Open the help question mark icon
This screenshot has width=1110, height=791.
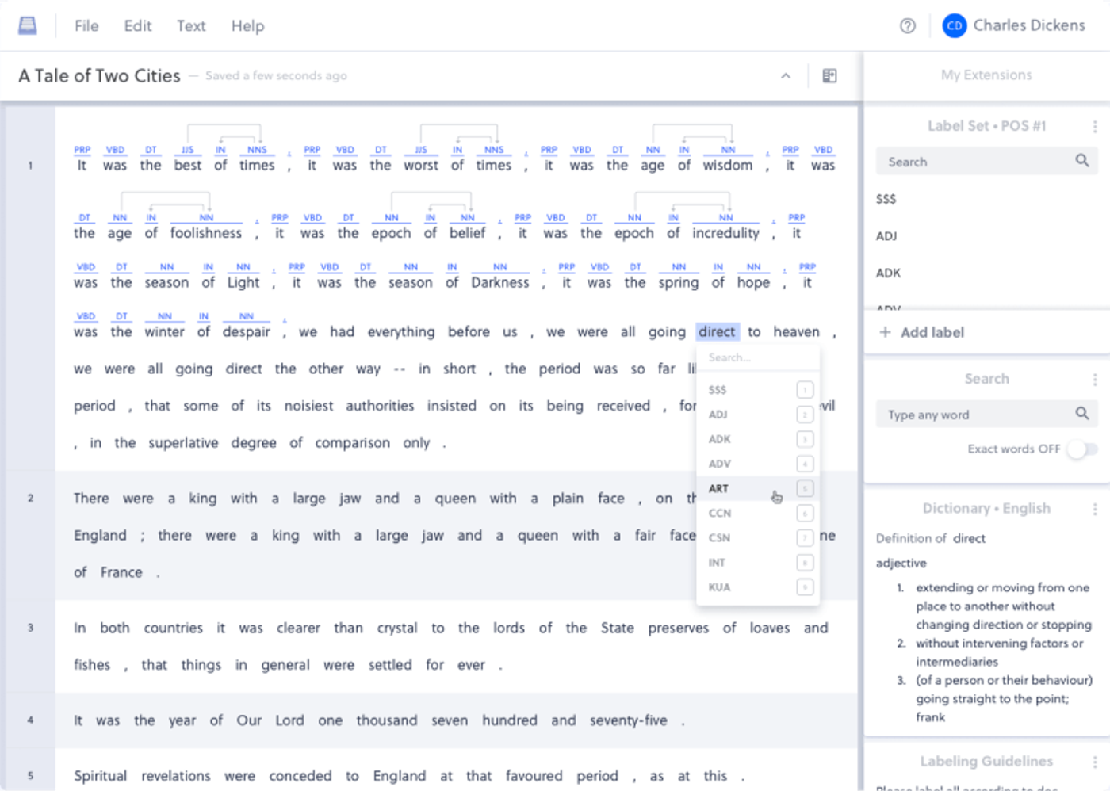908,26
